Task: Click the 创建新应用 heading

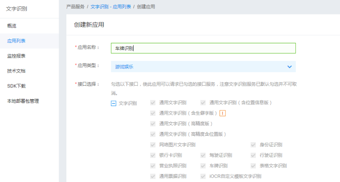Action: point(89,25)
